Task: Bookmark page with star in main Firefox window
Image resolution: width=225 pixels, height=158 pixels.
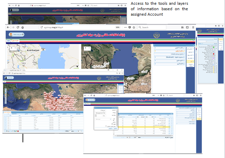Action: 134,27
